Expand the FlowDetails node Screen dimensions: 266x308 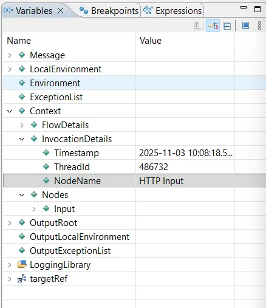coord(22,125)
